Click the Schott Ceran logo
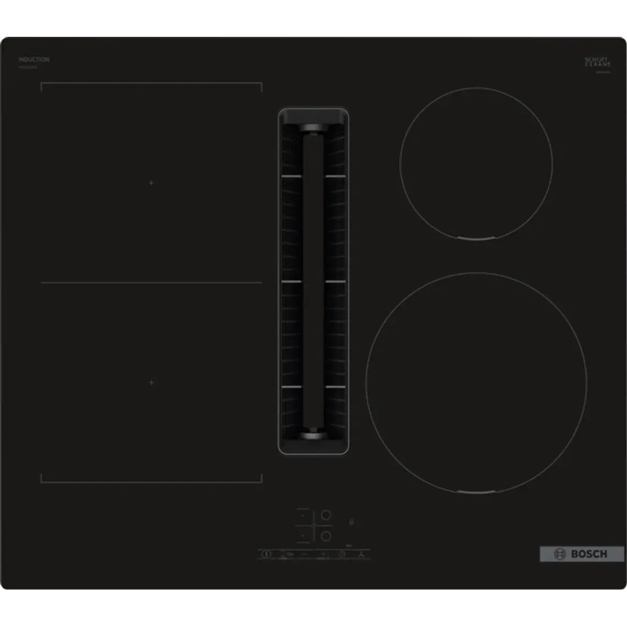Viewport: 627px width, 627px height. (x=597, y=62)
